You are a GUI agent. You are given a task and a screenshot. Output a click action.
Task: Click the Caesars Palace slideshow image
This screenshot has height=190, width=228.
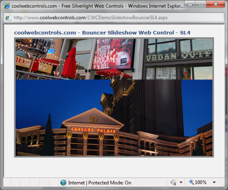[114, 118]
